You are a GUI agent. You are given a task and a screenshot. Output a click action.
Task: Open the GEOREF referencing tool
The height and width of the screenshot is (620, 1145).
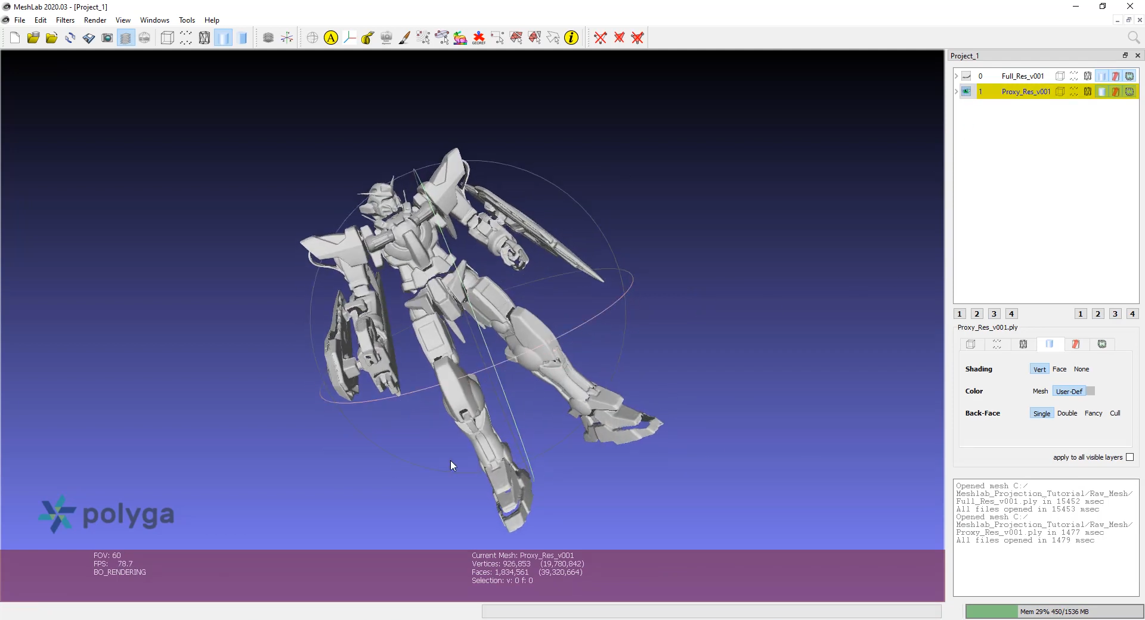point(479,38)
